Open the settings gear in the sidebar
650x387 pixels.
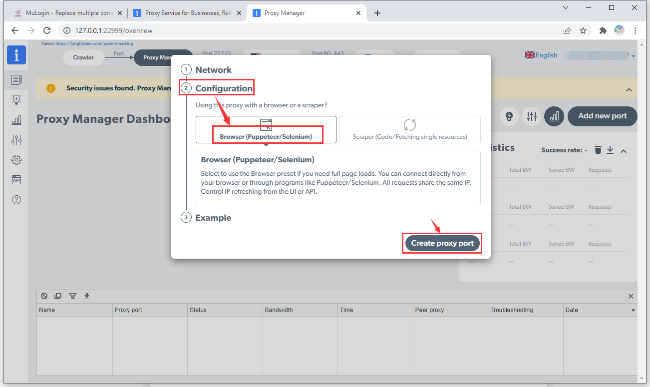(x=16, y=160)
